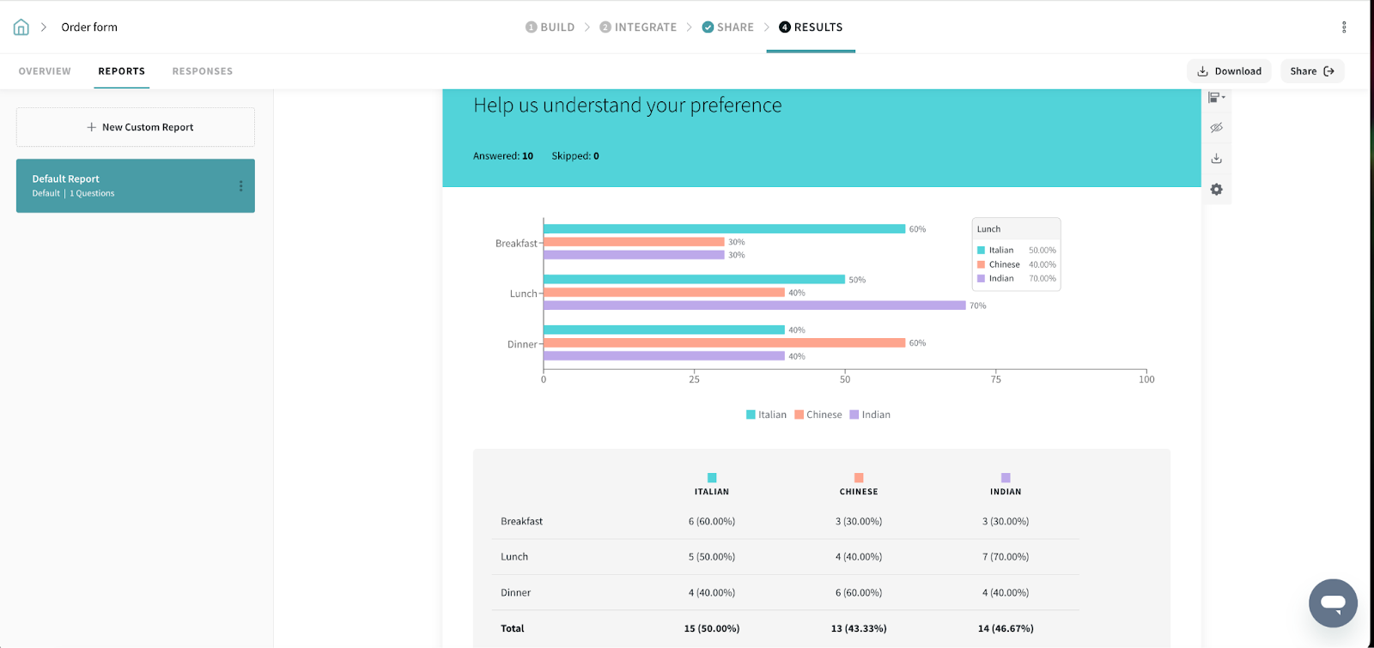
Task: Switch to the Responses tab
Action: [x=202, y=71]
